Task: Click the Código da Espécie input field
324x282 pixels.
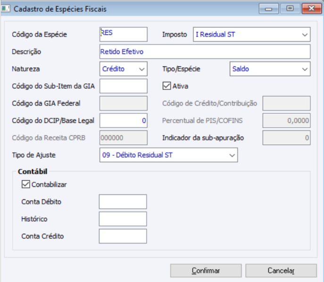Action: pos(124,34)
